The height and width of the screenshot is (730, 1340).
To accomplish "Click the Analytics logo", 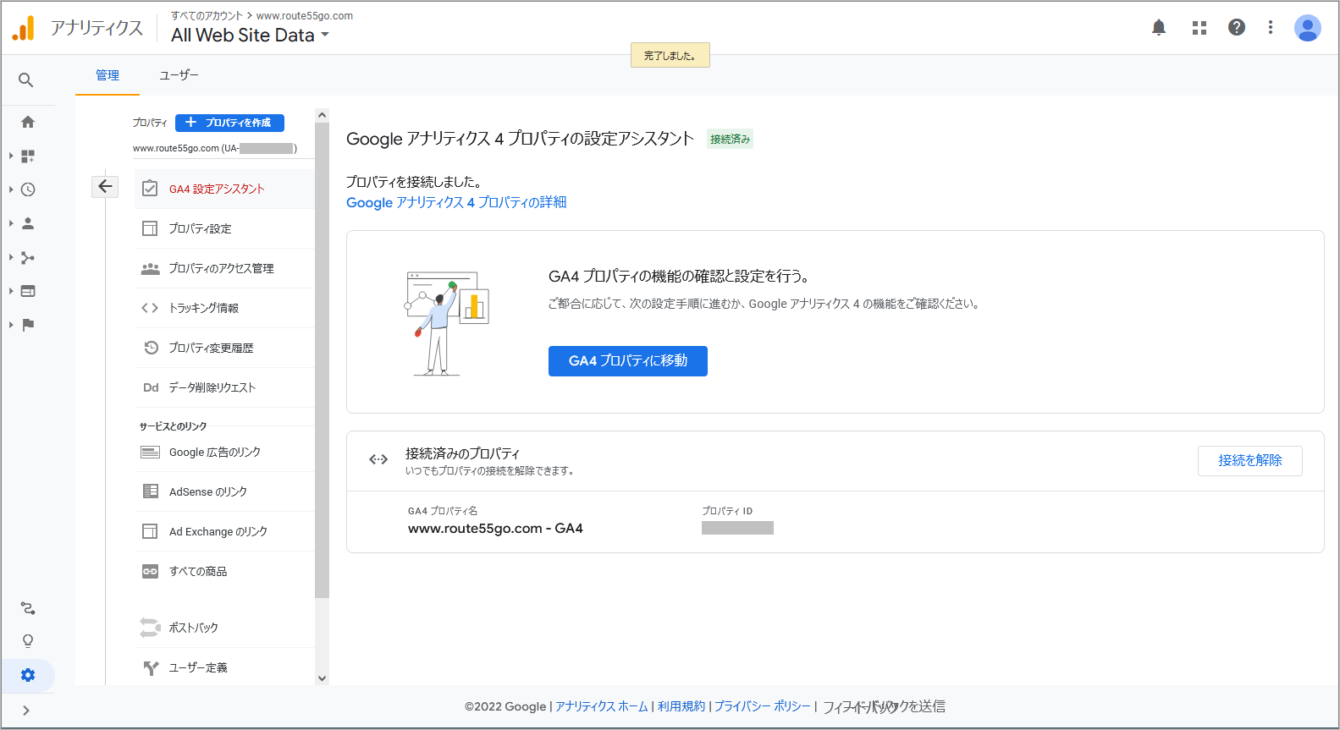I will coord(24,28).
